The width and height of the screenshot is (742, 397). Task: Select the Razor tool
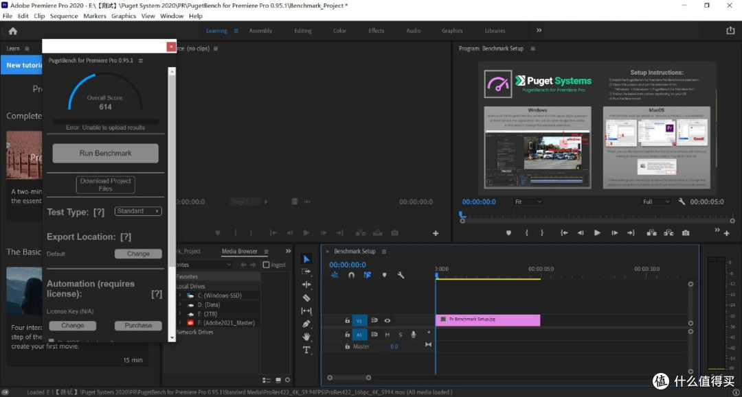306,298
